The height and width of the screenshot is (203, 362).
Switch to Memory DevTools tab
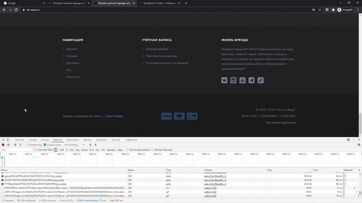click(87, 140)
